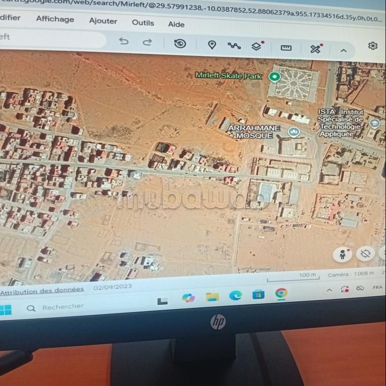Open the Ajouter menu
The height and width of the screenshot is (386, 386).
[103, 21]
